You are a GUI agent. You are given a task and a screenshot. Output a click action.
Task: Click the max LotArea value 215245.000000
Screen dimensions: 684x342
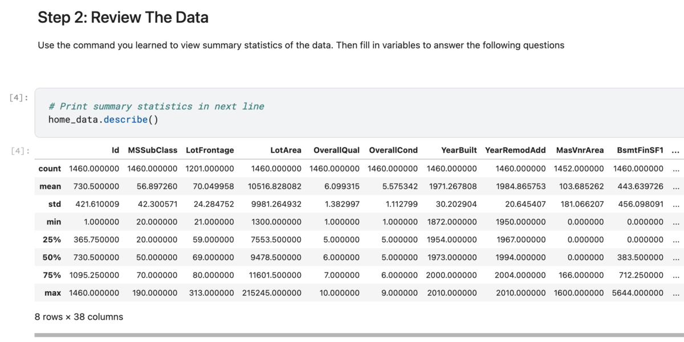(271, 293)
